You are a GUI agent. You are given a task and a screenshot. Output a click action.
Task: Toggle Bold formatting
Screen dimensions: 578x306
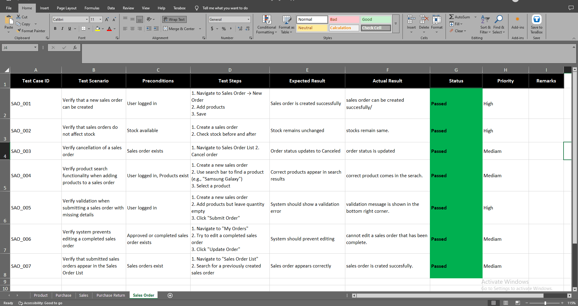pyautogui.click(x=55, y=29)
